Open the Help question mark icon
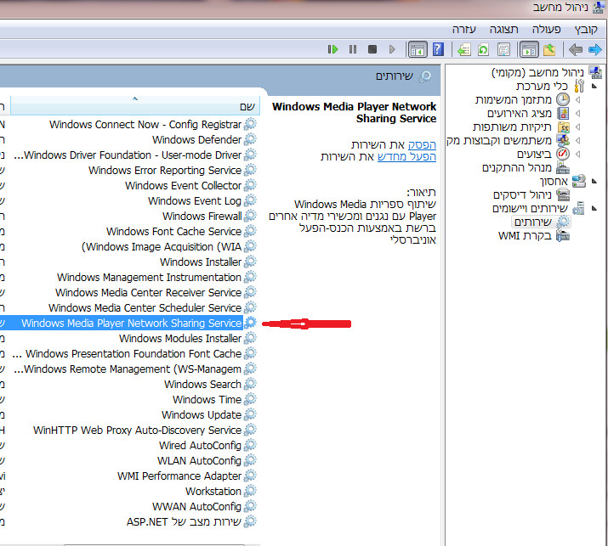608x546 pixels. click(438, 49)
